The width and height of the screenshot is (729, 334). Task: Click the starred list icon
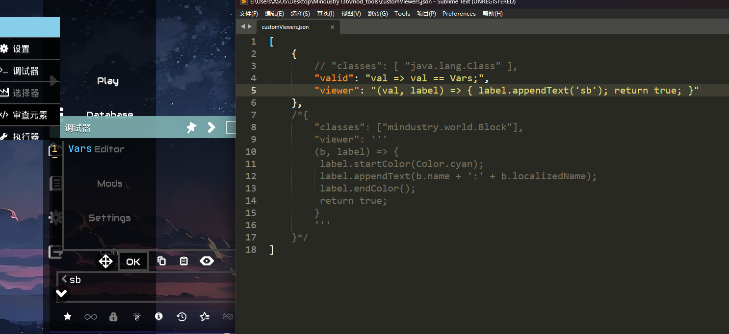click(x=205, y=317)
